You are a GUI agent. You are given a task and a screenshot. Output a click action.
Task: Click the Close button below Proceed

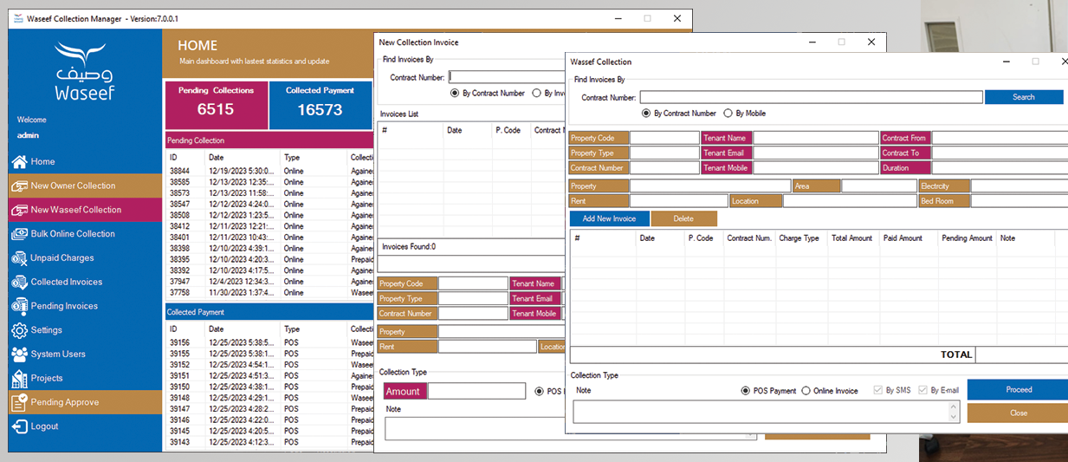(x=1019, y=413)
